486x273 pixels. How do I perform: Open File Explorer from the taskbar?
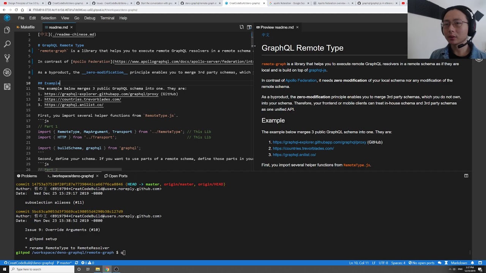98,269
